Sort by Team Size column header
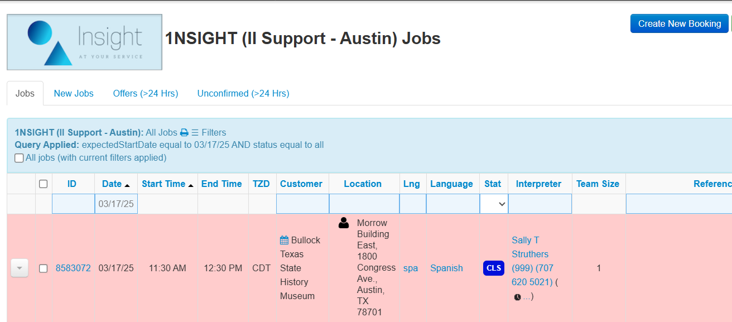Image resolution: width=732 pixels, height=322 pixels. [x=598, y=184]
